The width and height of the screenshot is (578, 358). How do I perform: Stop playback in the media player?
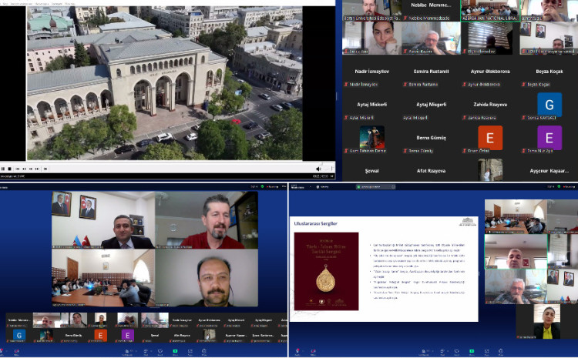(x=11, y=168)
